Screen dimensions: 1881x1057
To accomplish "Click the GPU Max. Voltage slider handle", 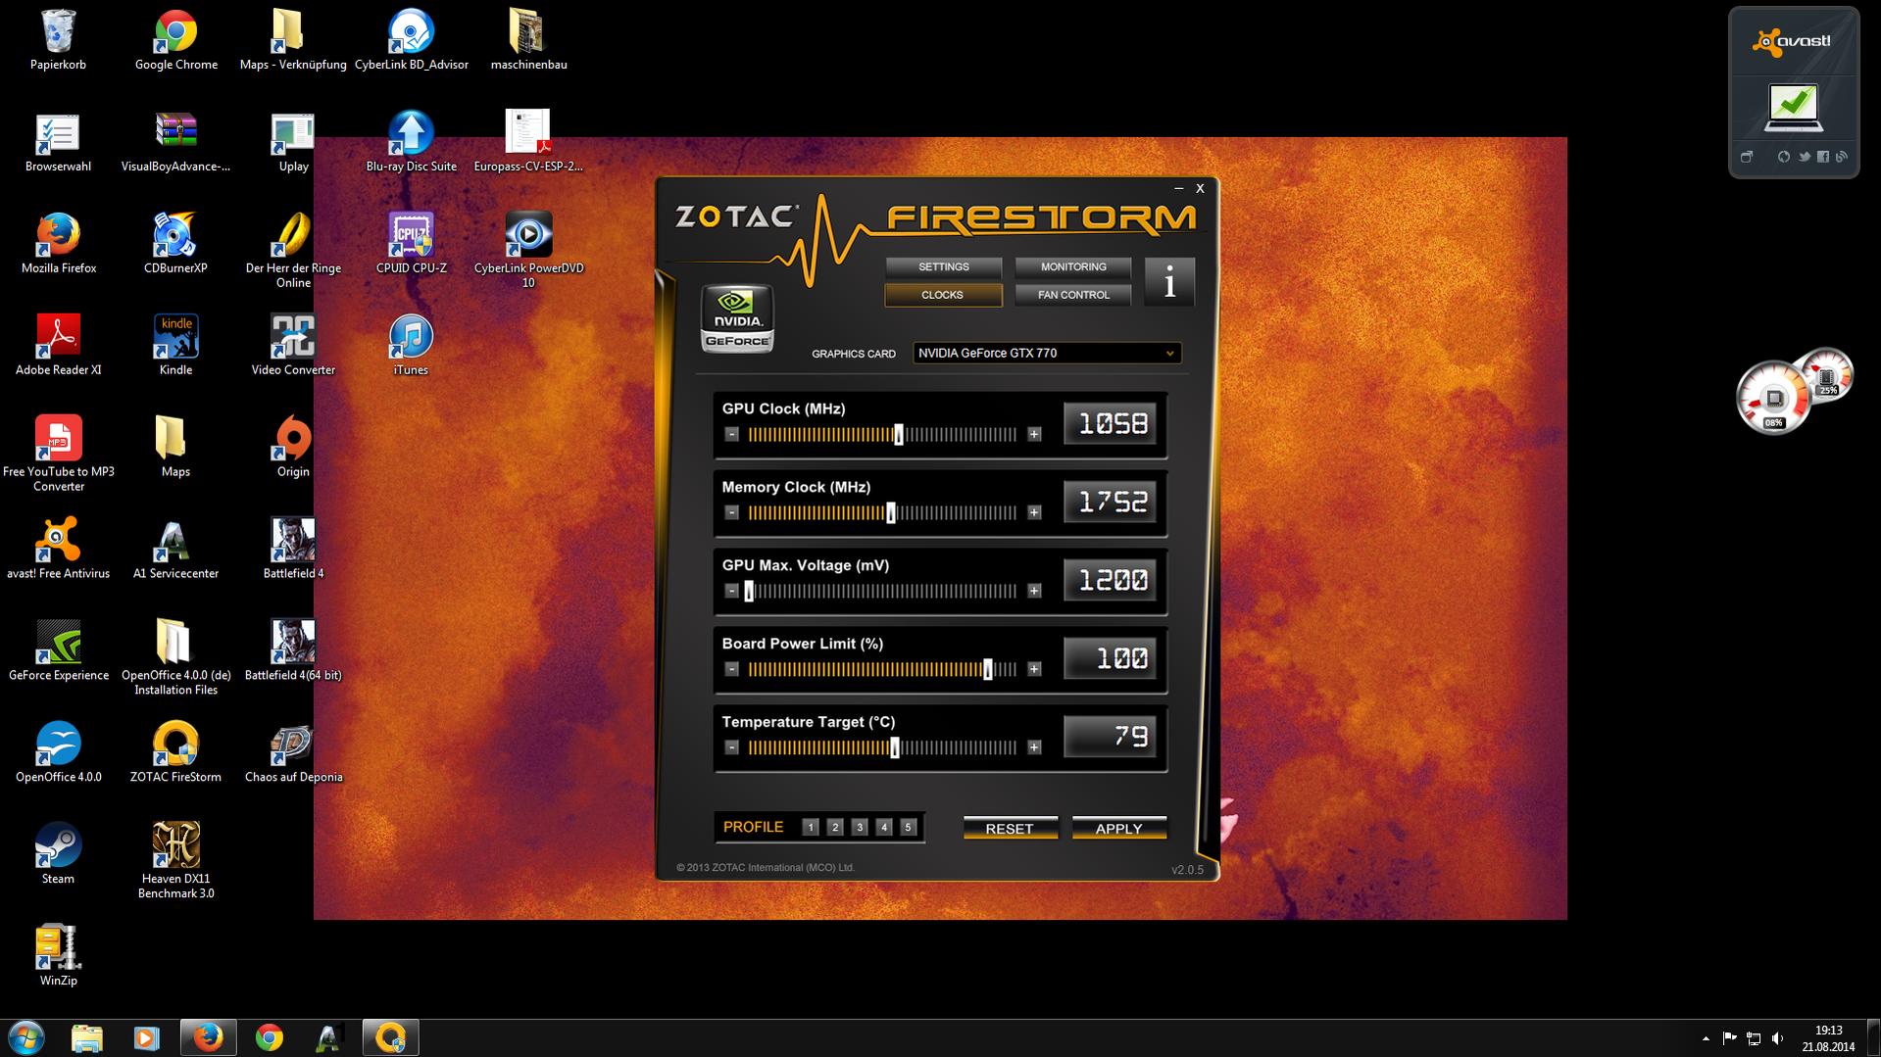I will pos(749,592).
